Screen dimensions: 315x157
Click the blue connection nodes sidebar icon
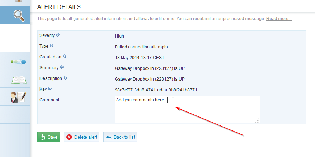[x=19, y=62]
